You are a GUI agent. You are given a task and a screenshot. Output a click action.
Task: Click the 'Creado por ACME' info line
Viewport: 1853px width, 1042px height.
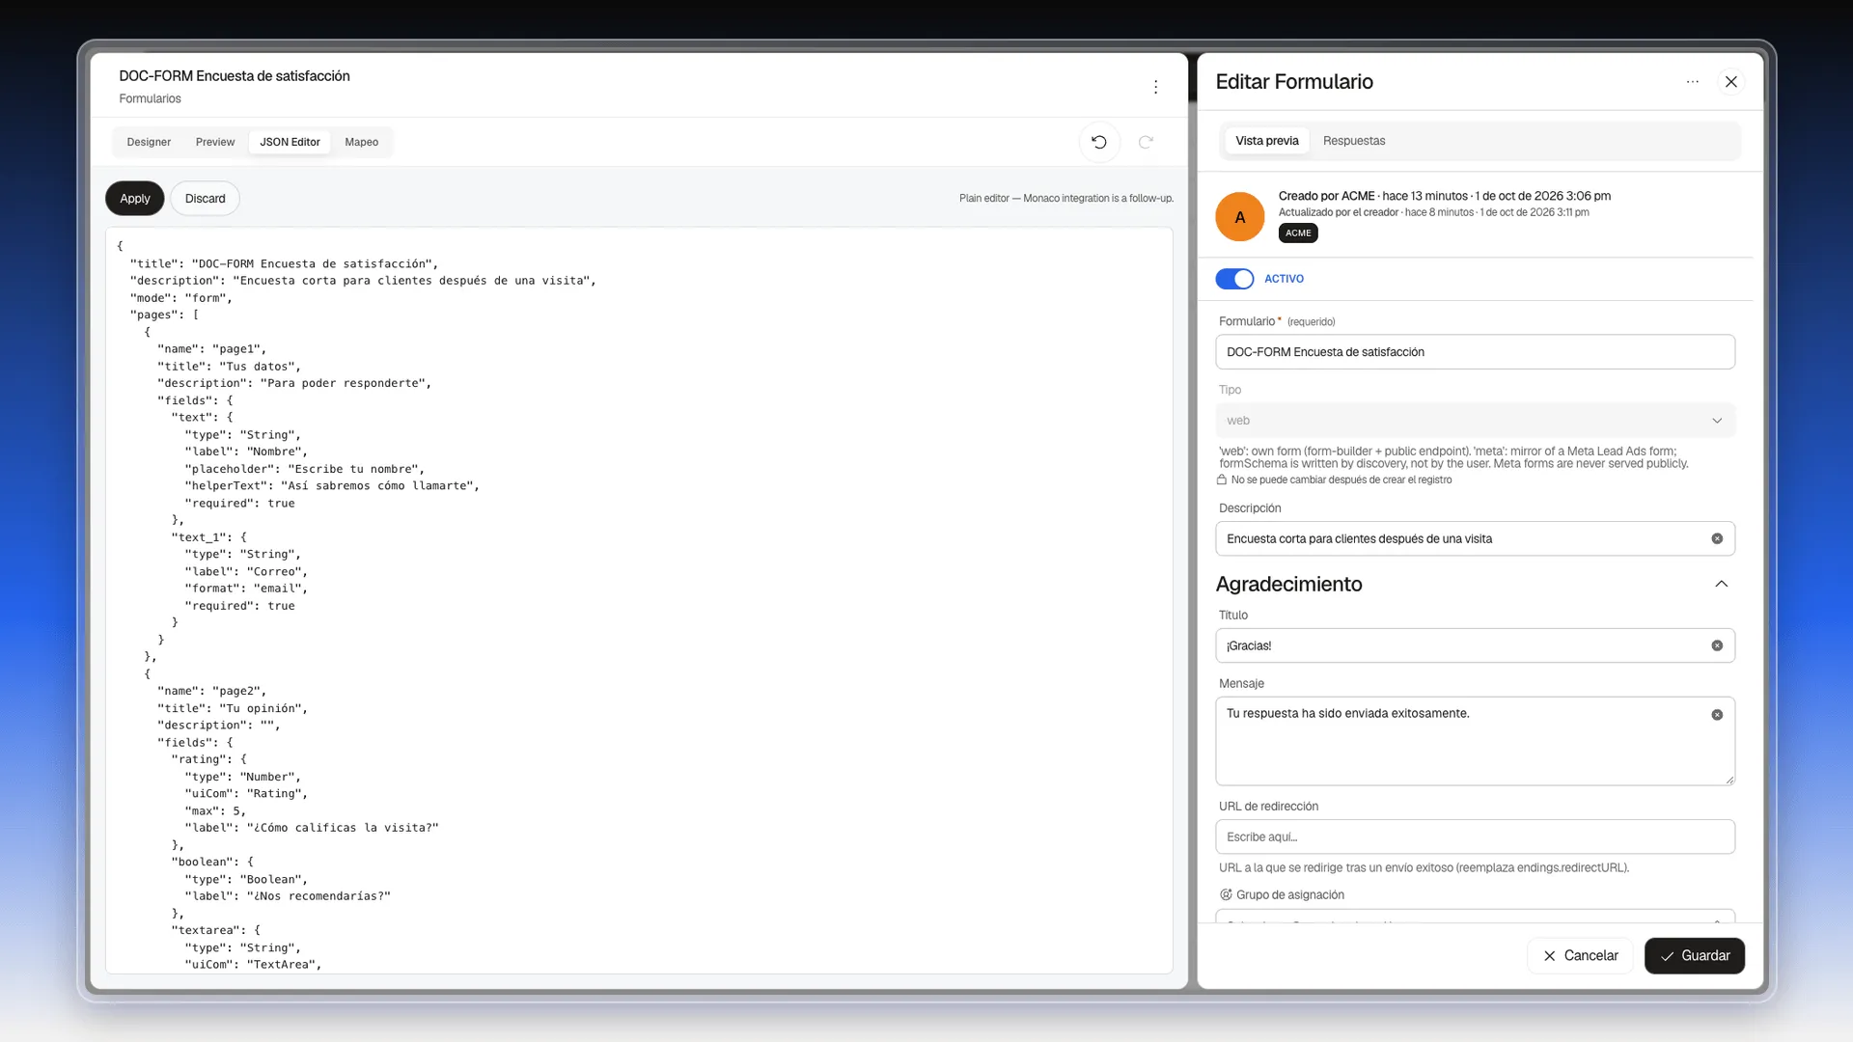click(x=1444, y=197)
